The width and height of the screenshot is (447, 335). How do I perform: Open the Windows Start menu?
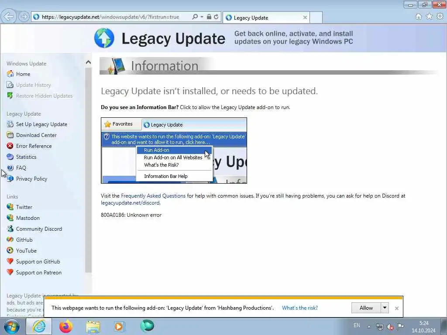[x=12, y=326]
